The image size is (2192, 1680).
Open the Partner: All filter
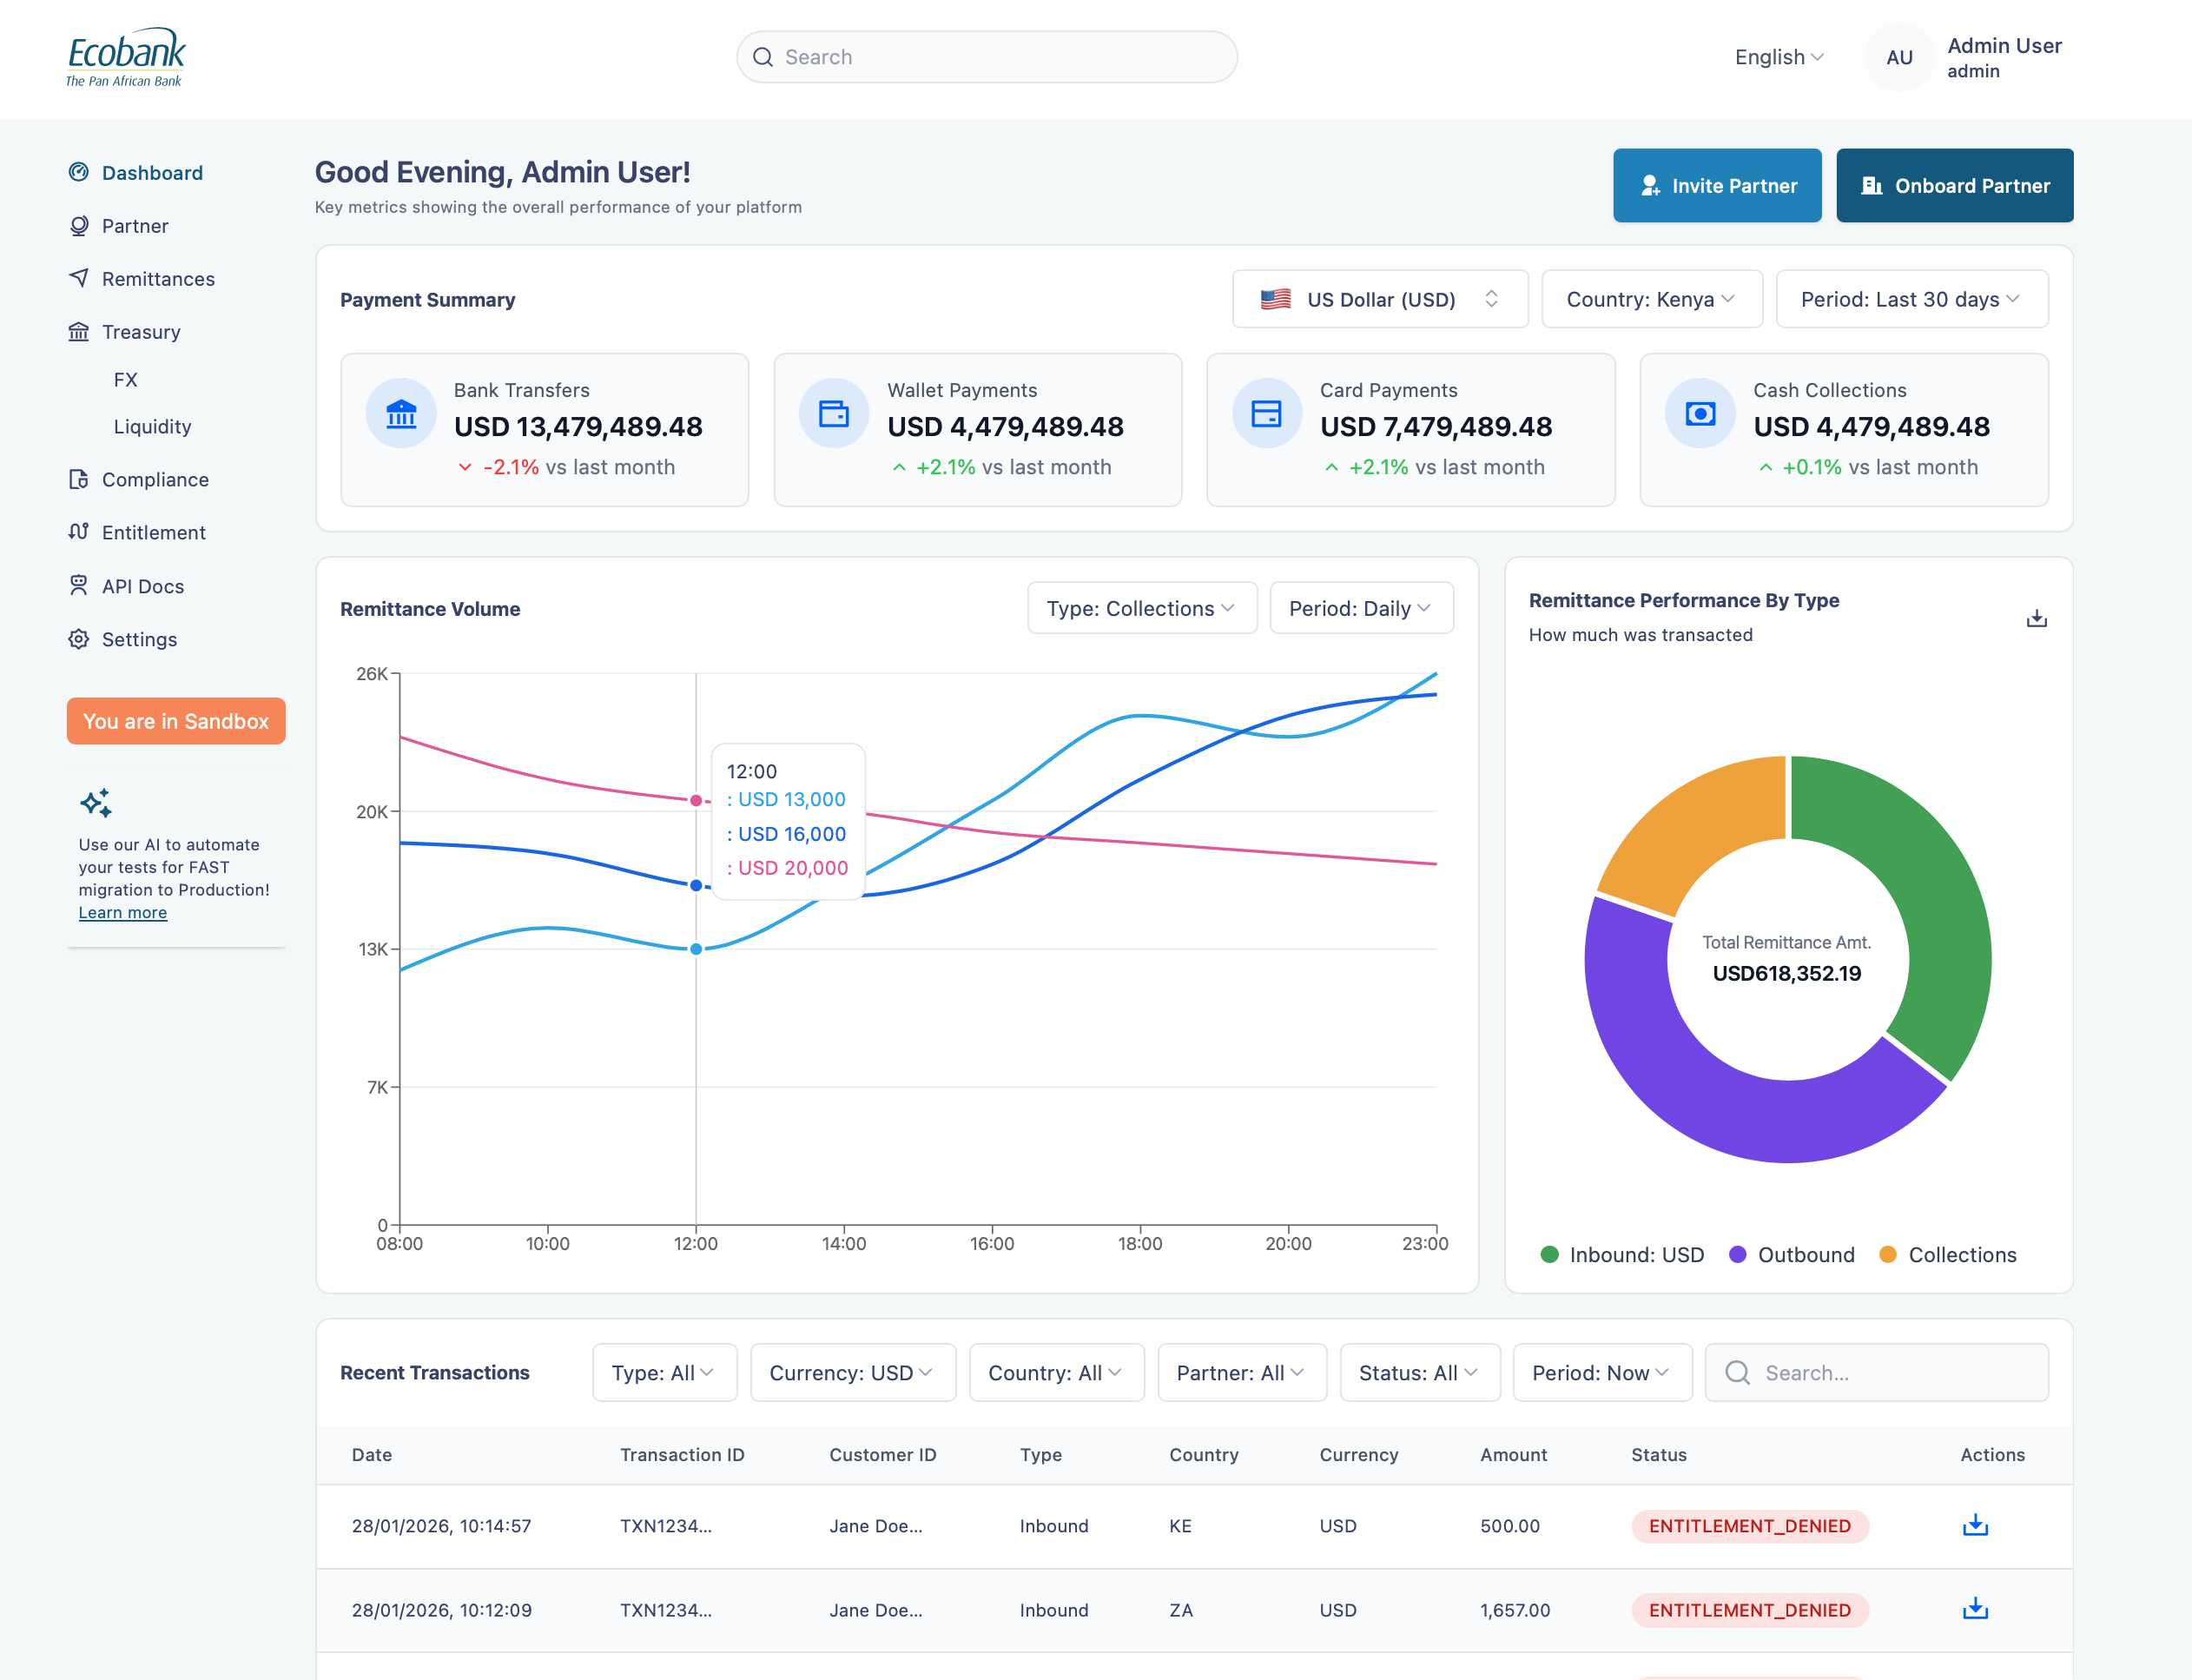coord(1241,1372)
